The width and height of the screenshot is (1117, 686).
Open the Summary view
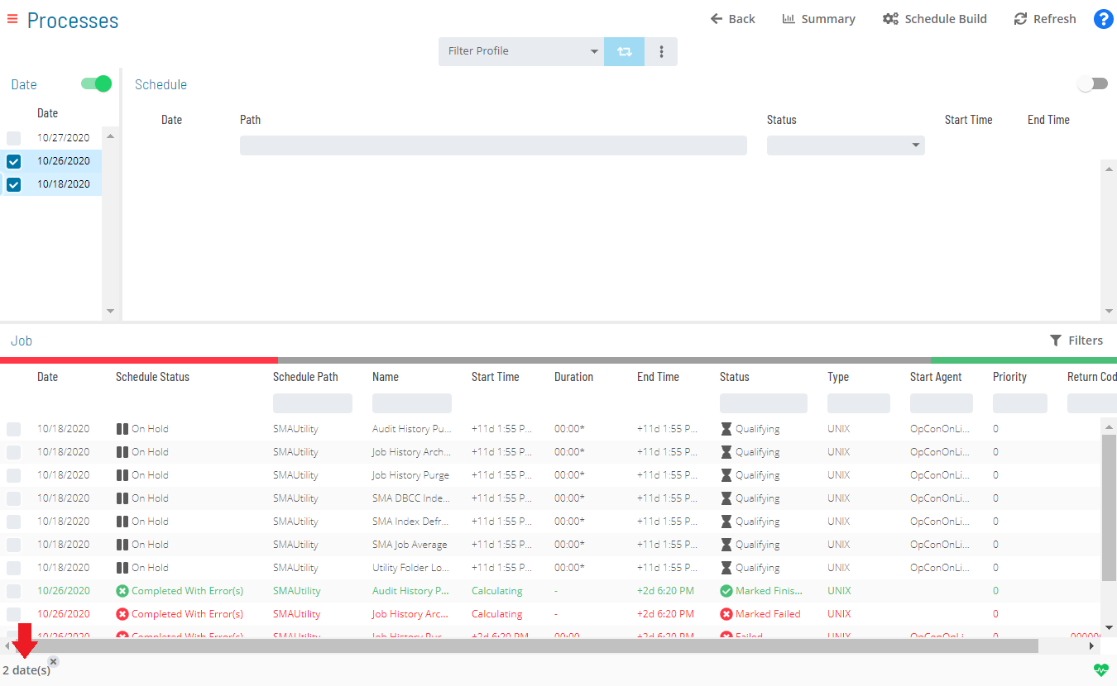818,19
